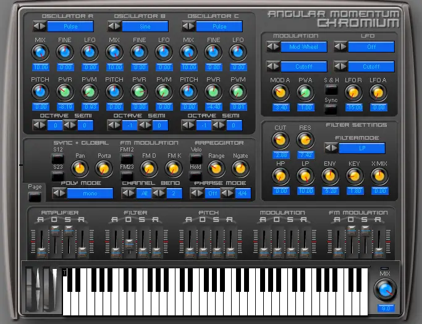This screenshot has width=422, height=324.
Task: Click Oscillator B semi arrows
Action: point(145,126)
